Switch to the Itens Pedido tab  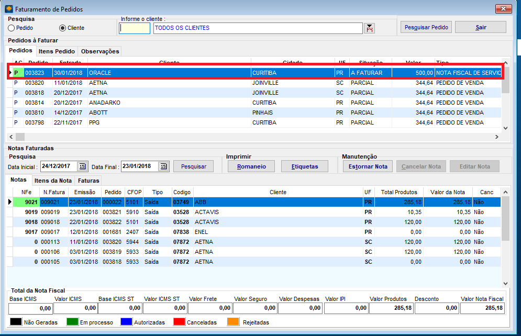click(57, 51)
